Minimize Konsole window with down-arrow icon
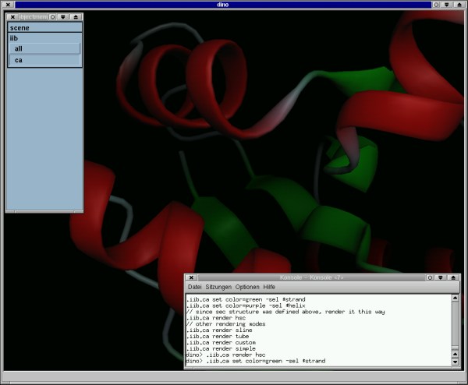Viewport: 468px width, 385px height. [441, 277]
